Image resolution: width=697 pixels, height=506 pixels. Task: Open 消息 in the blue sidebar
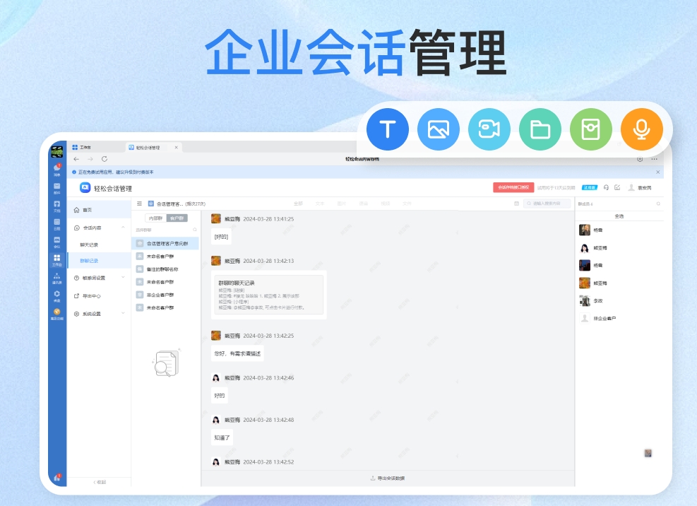(57, 170)
